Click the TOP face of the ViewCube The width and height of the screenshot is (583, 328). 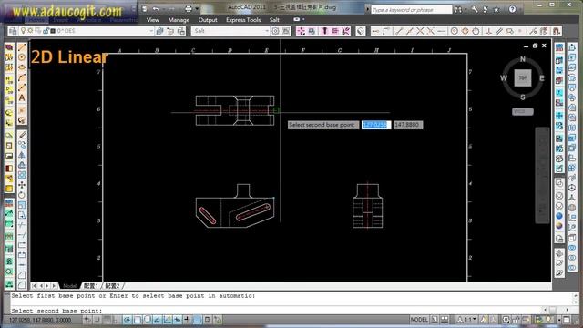(522, 77)
